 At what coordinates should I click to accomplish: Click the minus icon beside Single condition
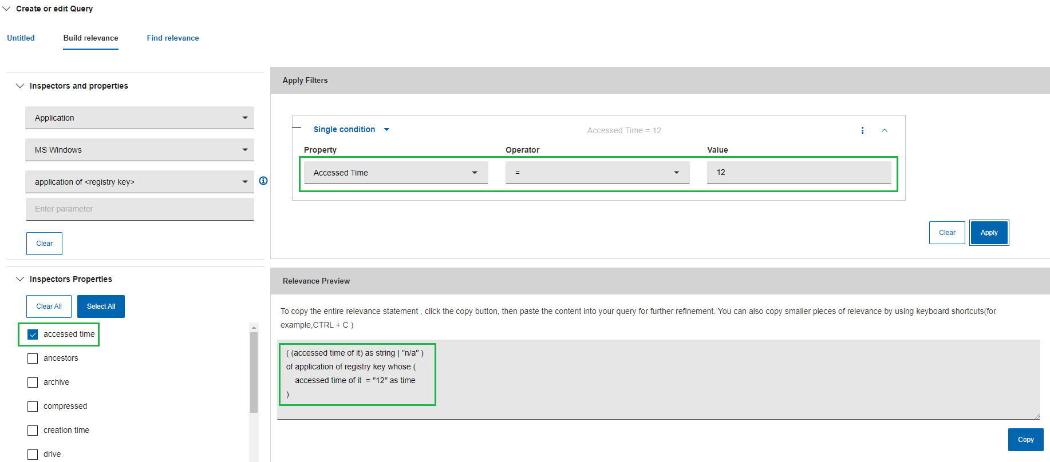pos(297,128)
